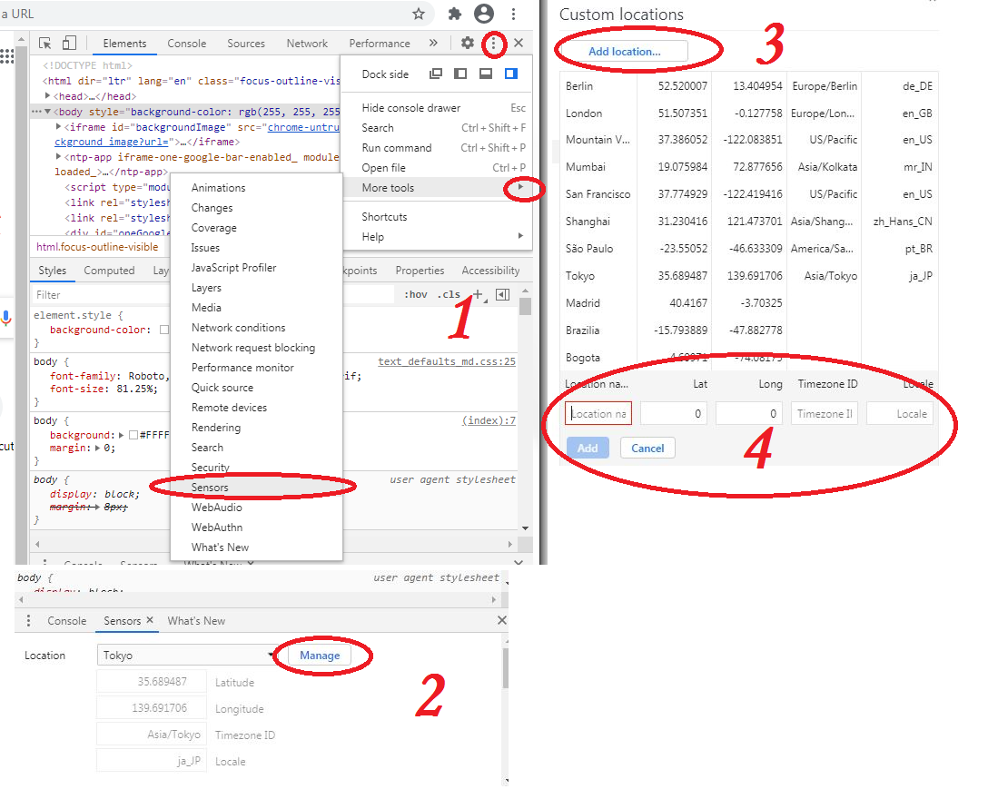Open the text_defaults_md.css:25 source link
The image size is (988, 789).
point(447,361)
